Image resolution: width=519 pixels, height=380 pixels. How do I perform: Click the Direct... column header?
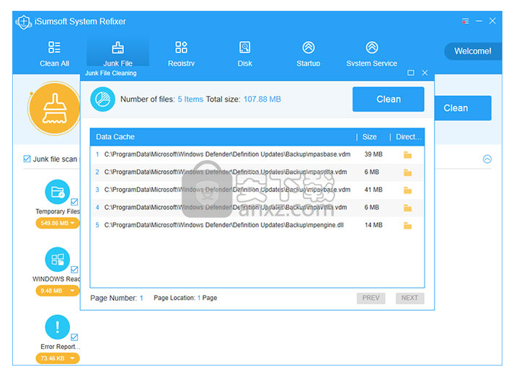[409, 137]
